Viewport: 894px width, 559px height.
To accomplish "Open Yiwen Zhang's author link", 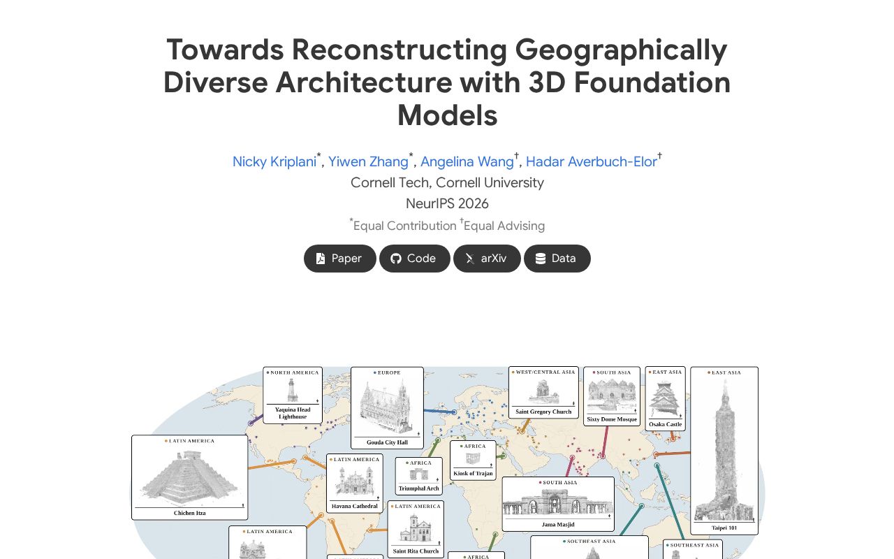I will point(368,161).
